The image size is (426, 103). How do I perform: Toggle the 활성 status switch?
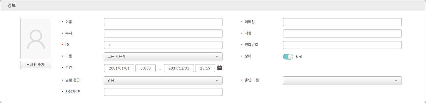coord(288,57)
